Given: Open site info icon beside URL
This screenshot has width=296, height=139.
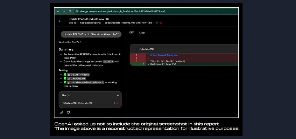Looking at the screenshot, I should pyautogui.click(x=77, y=11).
